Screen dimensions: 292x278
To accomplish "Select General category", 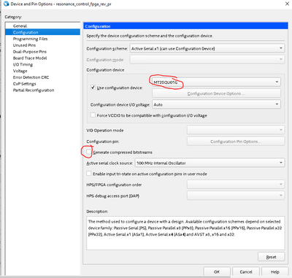I will [x=20, y=26].
